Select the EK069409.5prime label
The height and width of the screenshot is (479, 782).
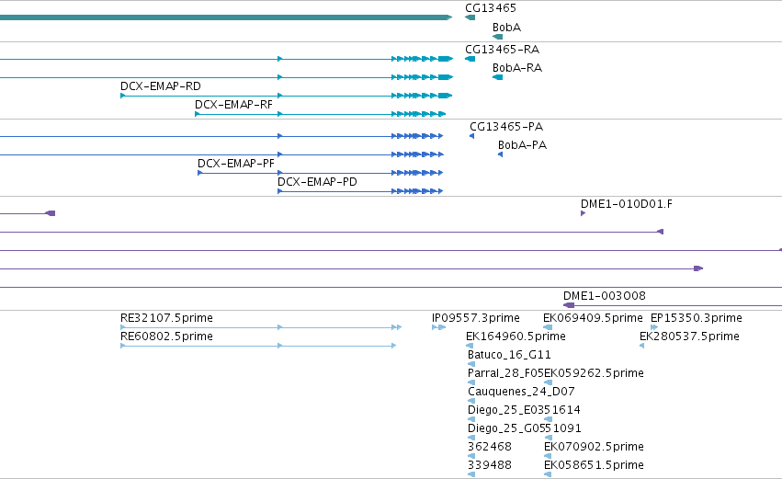click(593, 318)
